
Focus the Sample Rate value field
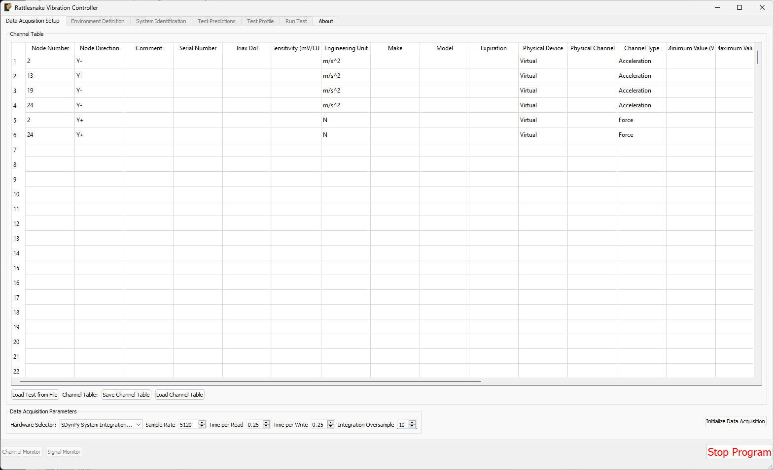[188, 425]
